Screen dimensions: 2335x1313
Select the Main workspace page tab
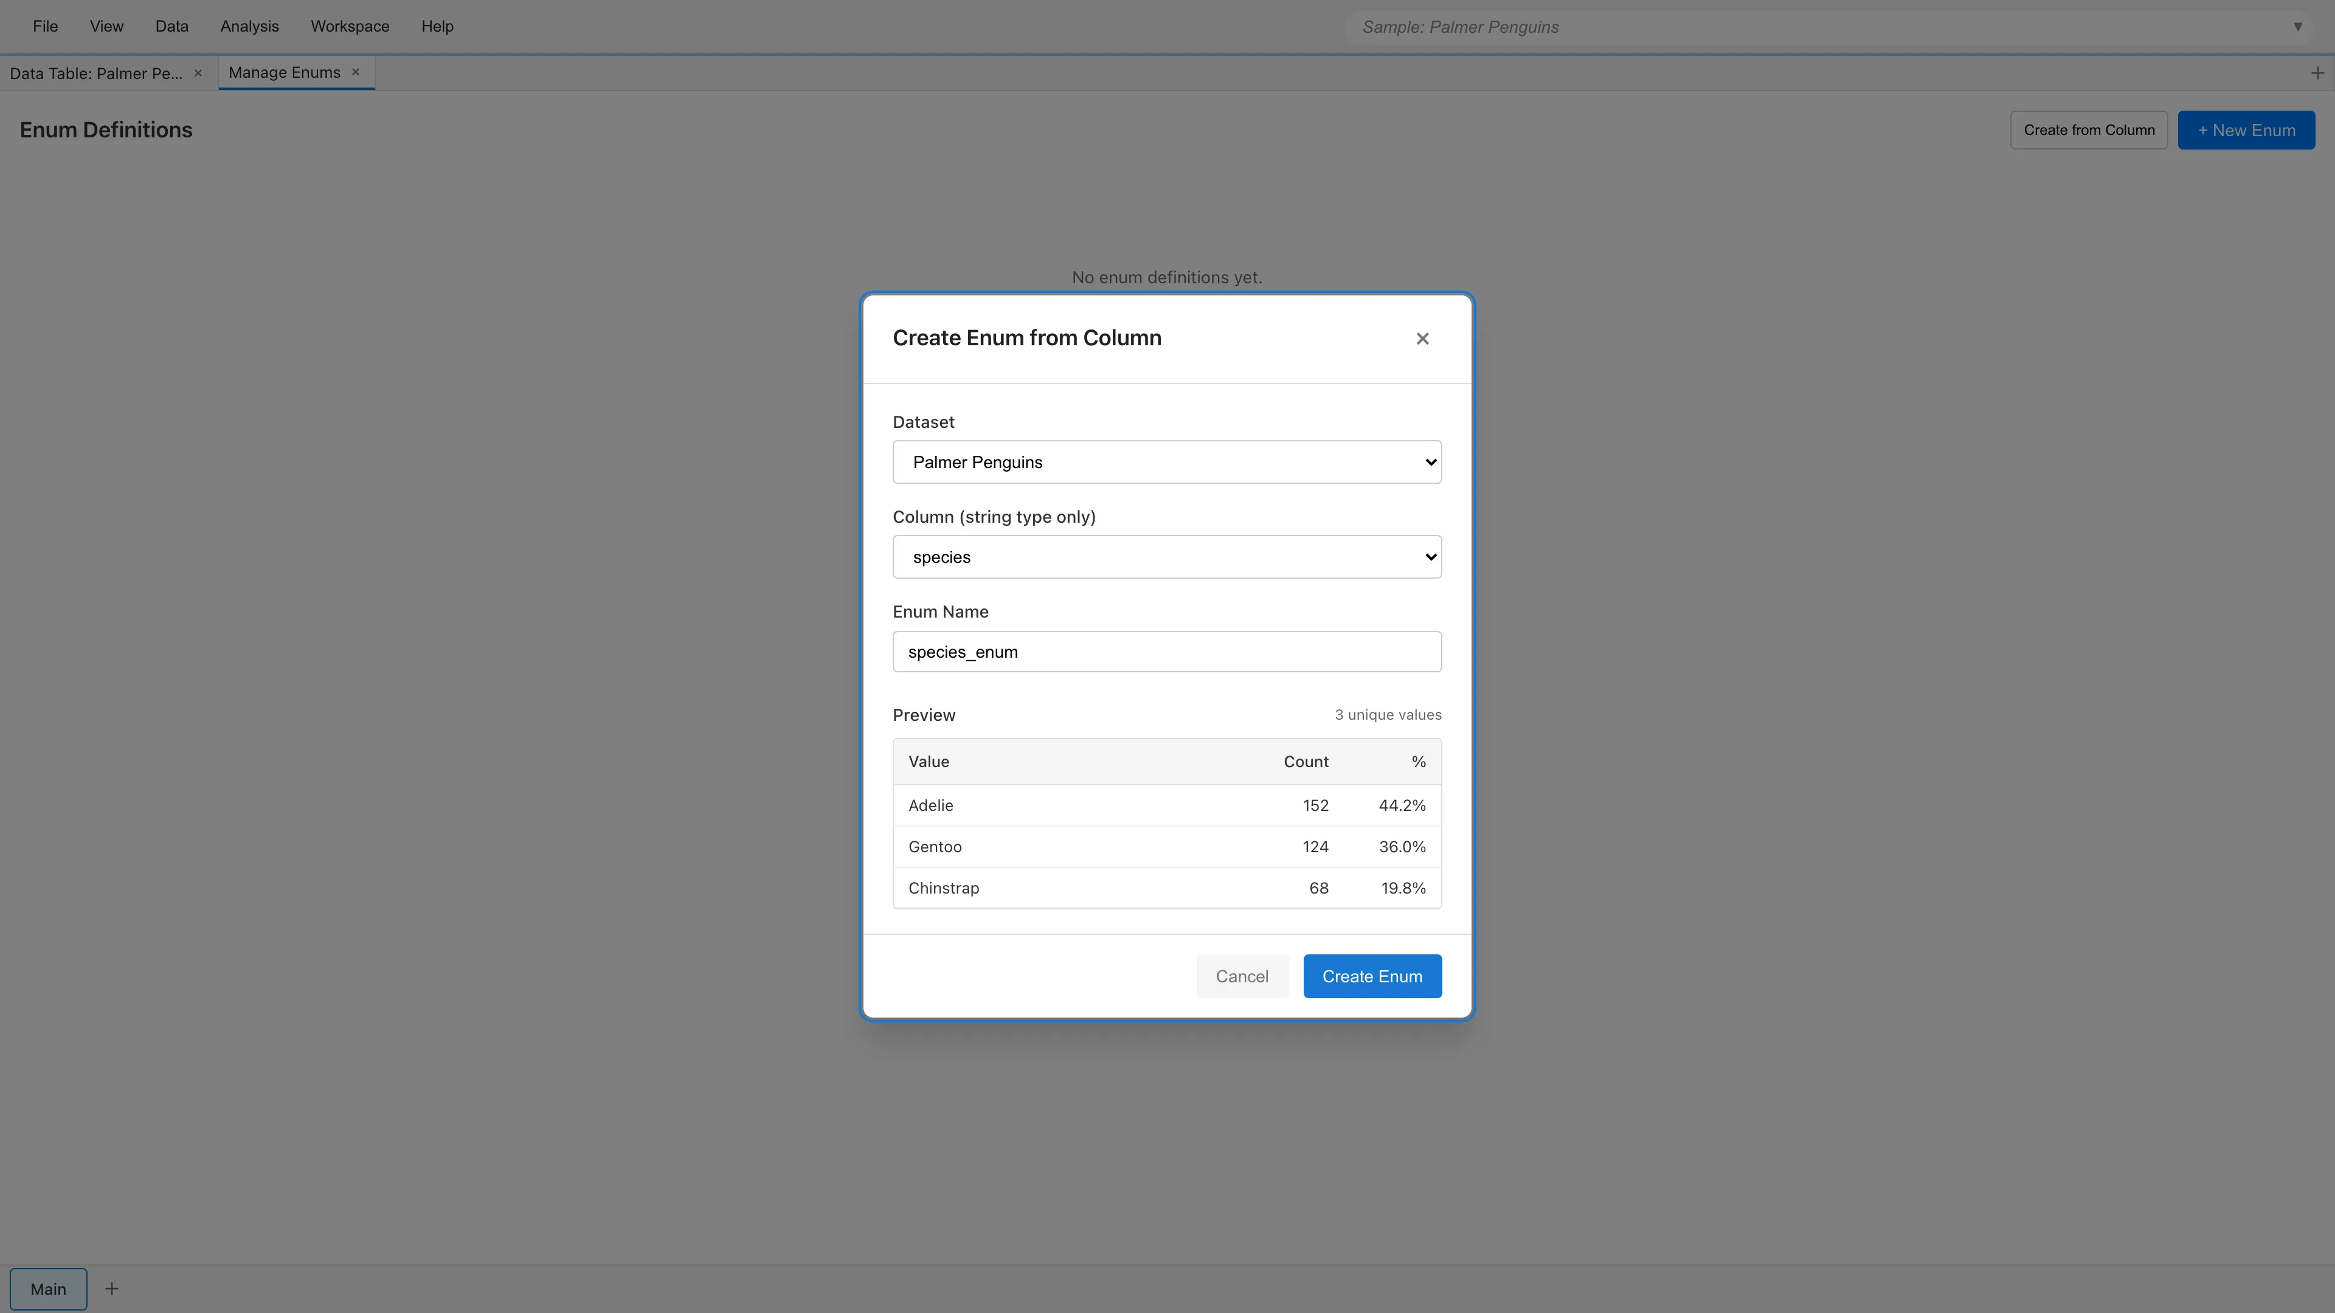[48, 1287]
